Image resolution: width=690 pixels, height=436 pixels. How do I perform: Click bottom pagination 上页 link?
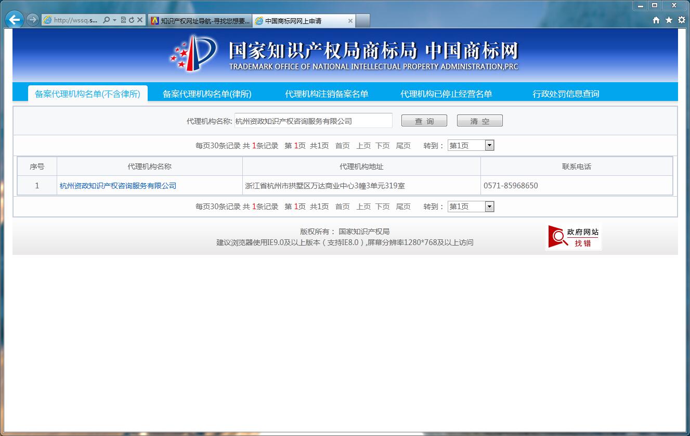tap(363, 207)
